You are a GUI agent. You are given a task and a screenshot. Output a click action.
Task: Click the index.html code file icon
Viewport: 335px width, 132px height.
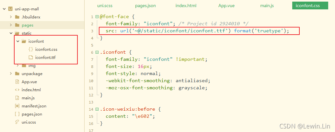[17, 90]
